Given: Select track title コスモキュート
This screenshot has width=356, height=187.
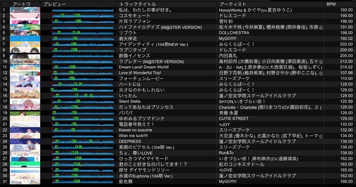Looking at the screenshot, I should pos(135,15).
